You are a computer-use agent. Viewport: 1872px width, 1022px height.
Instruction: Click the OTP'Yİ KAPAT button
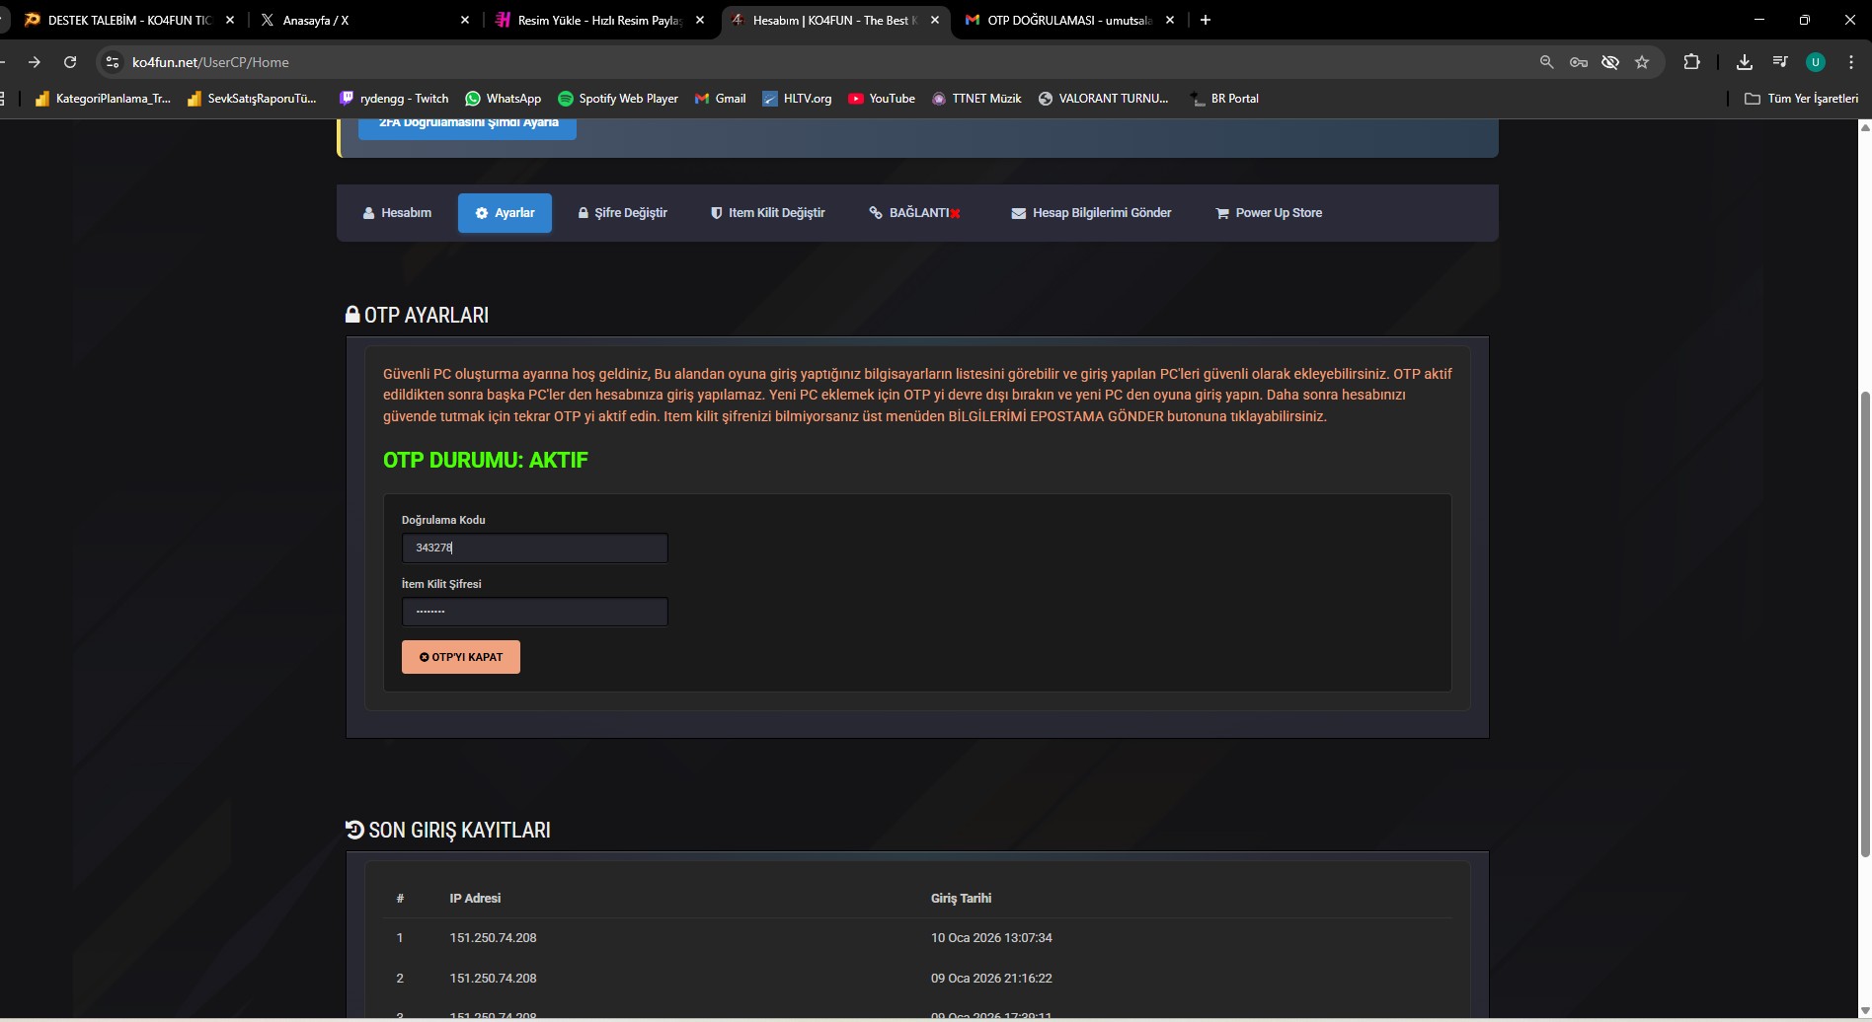pyautogui.click(x=461, y=657)
